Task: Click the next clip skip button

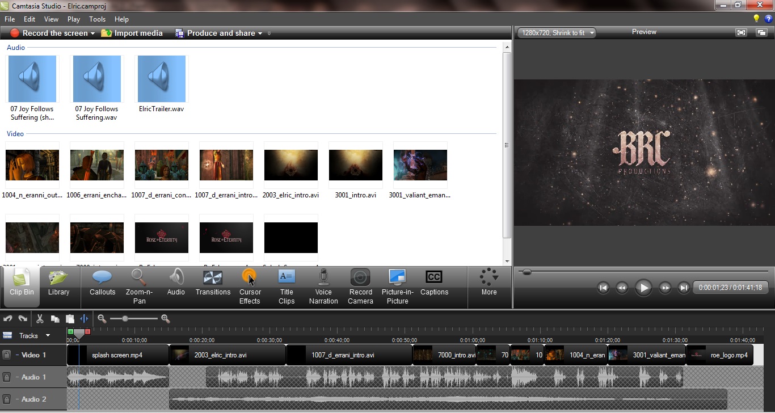Action: pos(684,288)
